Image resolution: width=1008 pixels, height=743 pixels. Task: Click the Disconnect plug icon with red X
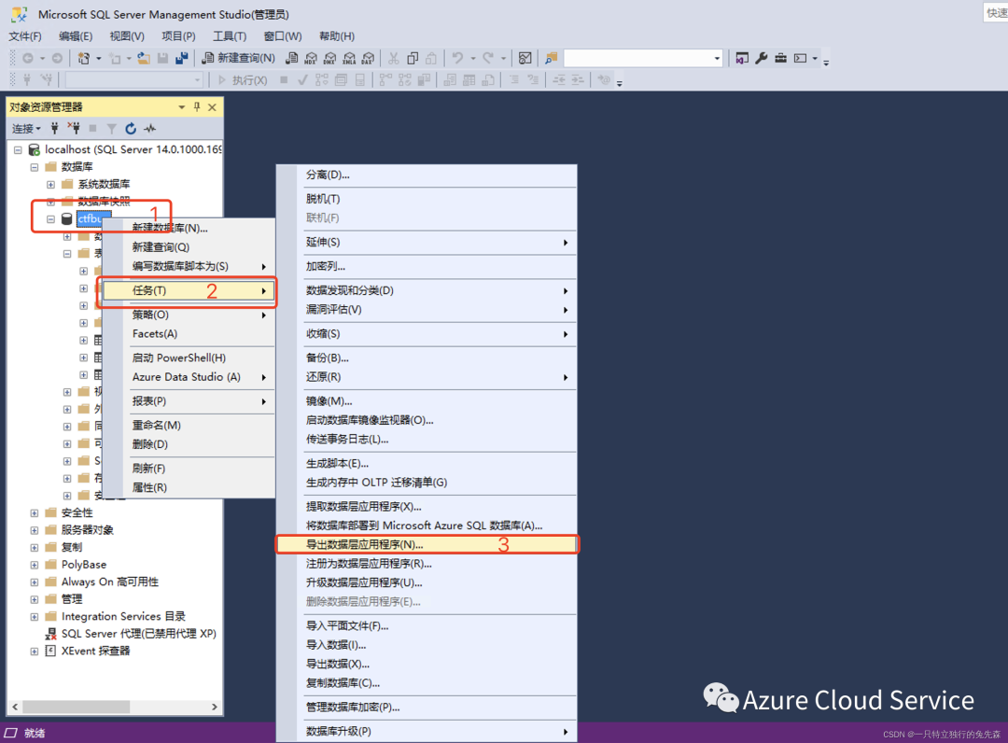point(74,129)
